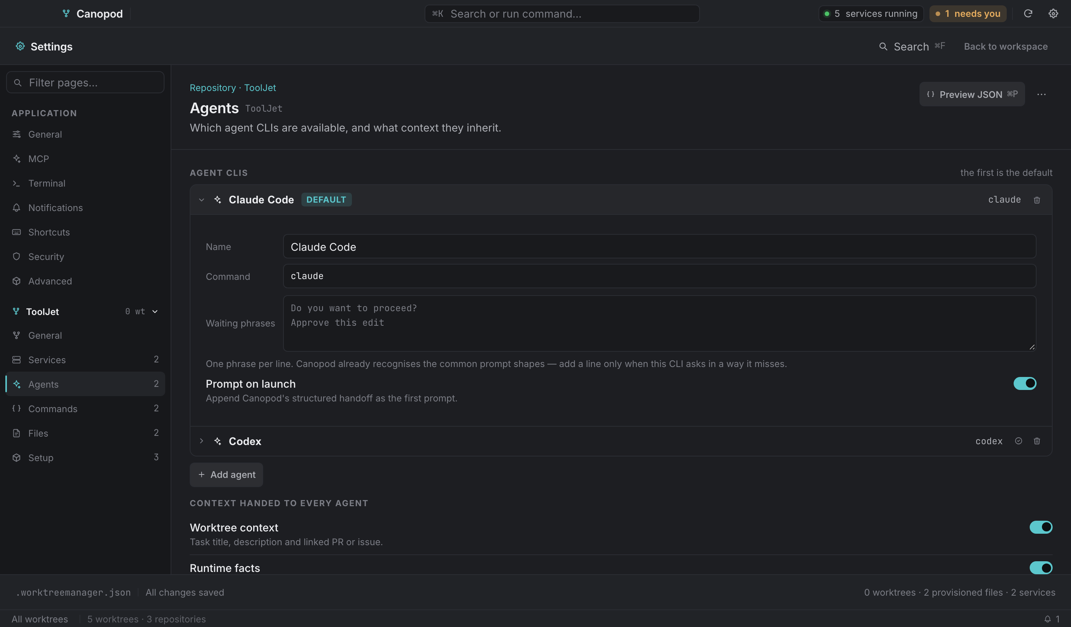Open the MCP settings page
This screenshot has height=627, width=1071.
click(85, 159)
